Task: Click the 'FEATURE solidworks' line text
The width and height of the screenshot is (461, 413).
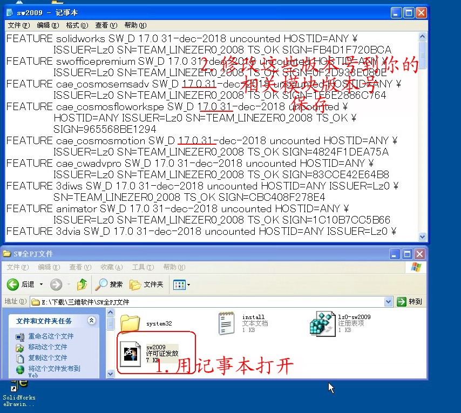Action: pos(182,39)
